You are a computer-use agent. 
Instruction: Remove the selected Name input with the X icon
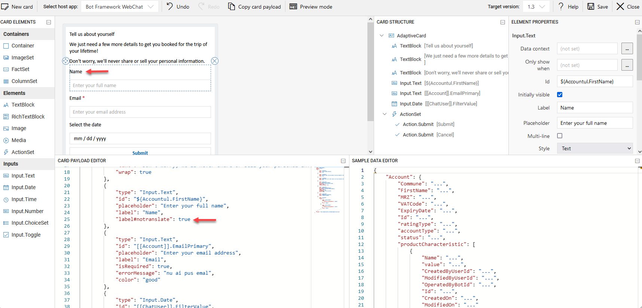pos(215,61)
